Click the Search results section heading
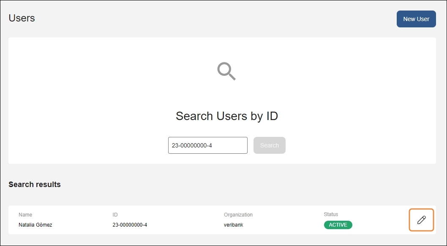This screenshot has height=246, width=447. coord(35,184)
